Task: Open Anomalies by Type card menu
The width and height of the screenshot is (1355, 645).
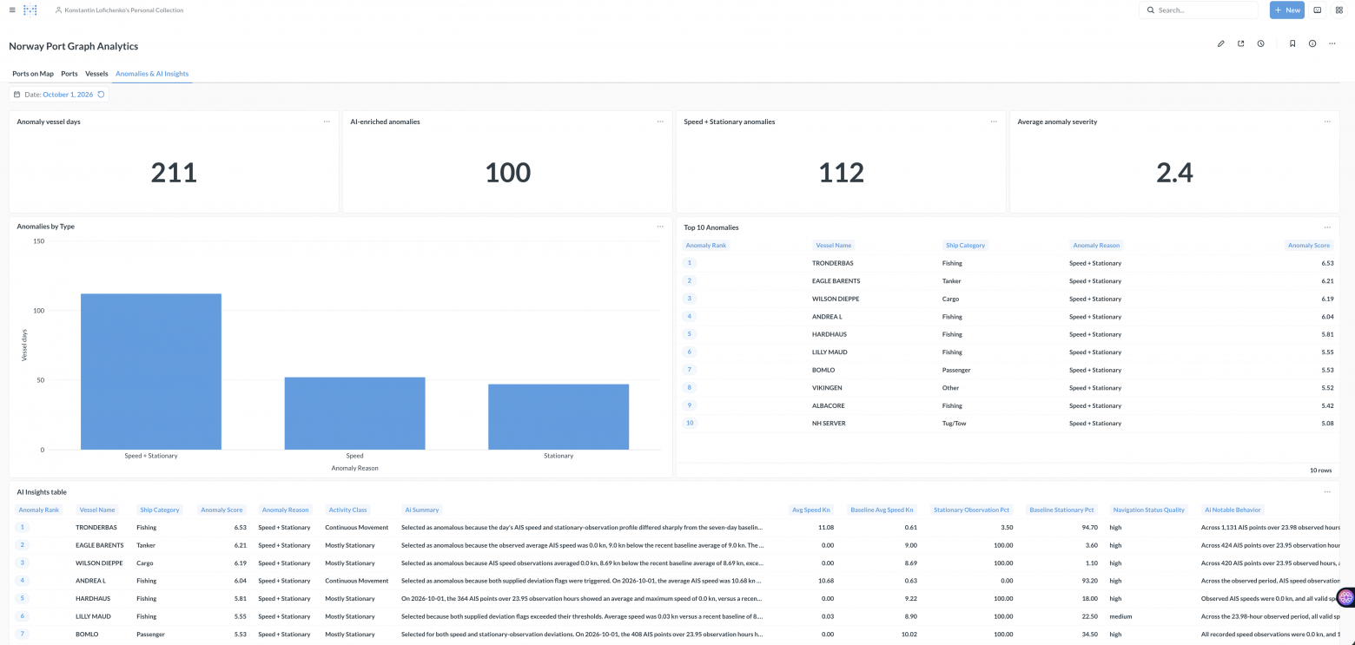Action: (660, 227)
